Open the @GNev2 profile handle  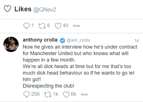coord(45,10)
